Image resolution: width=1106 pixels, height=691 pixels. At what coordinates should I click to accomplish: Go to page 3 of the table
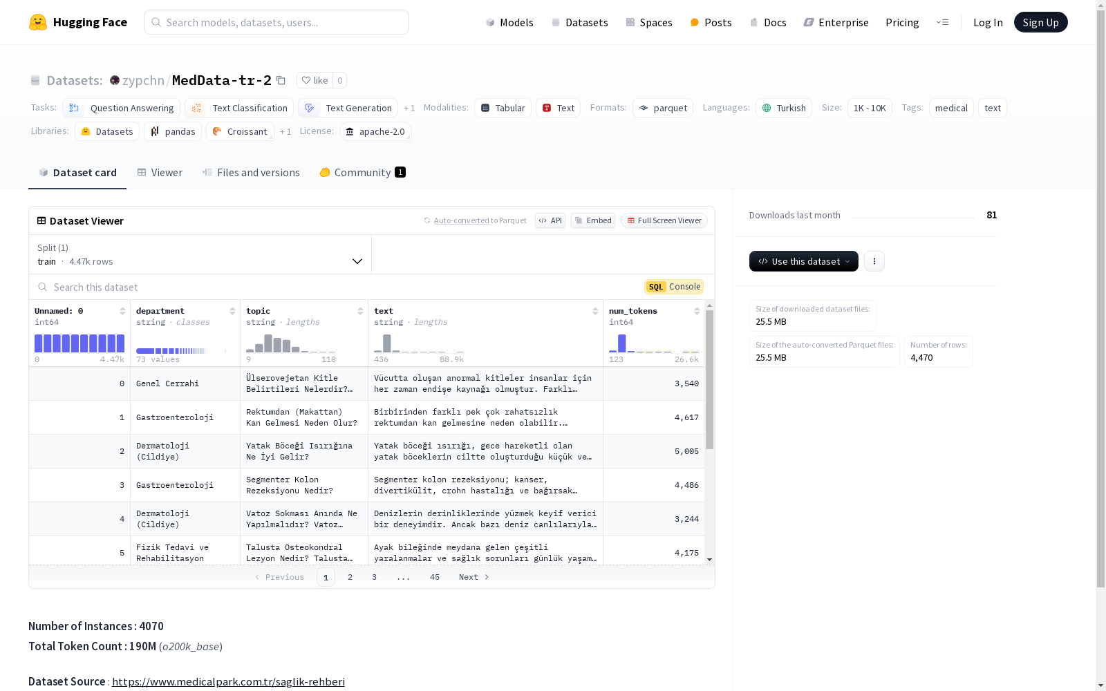[375, 577]
